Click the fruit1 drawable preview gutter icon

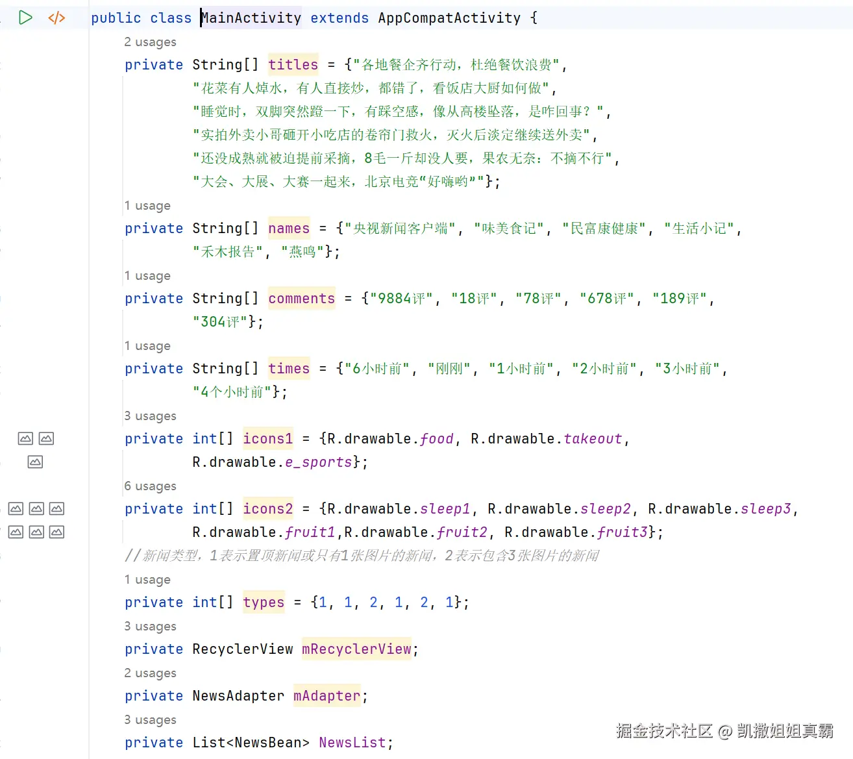point(16,531)
